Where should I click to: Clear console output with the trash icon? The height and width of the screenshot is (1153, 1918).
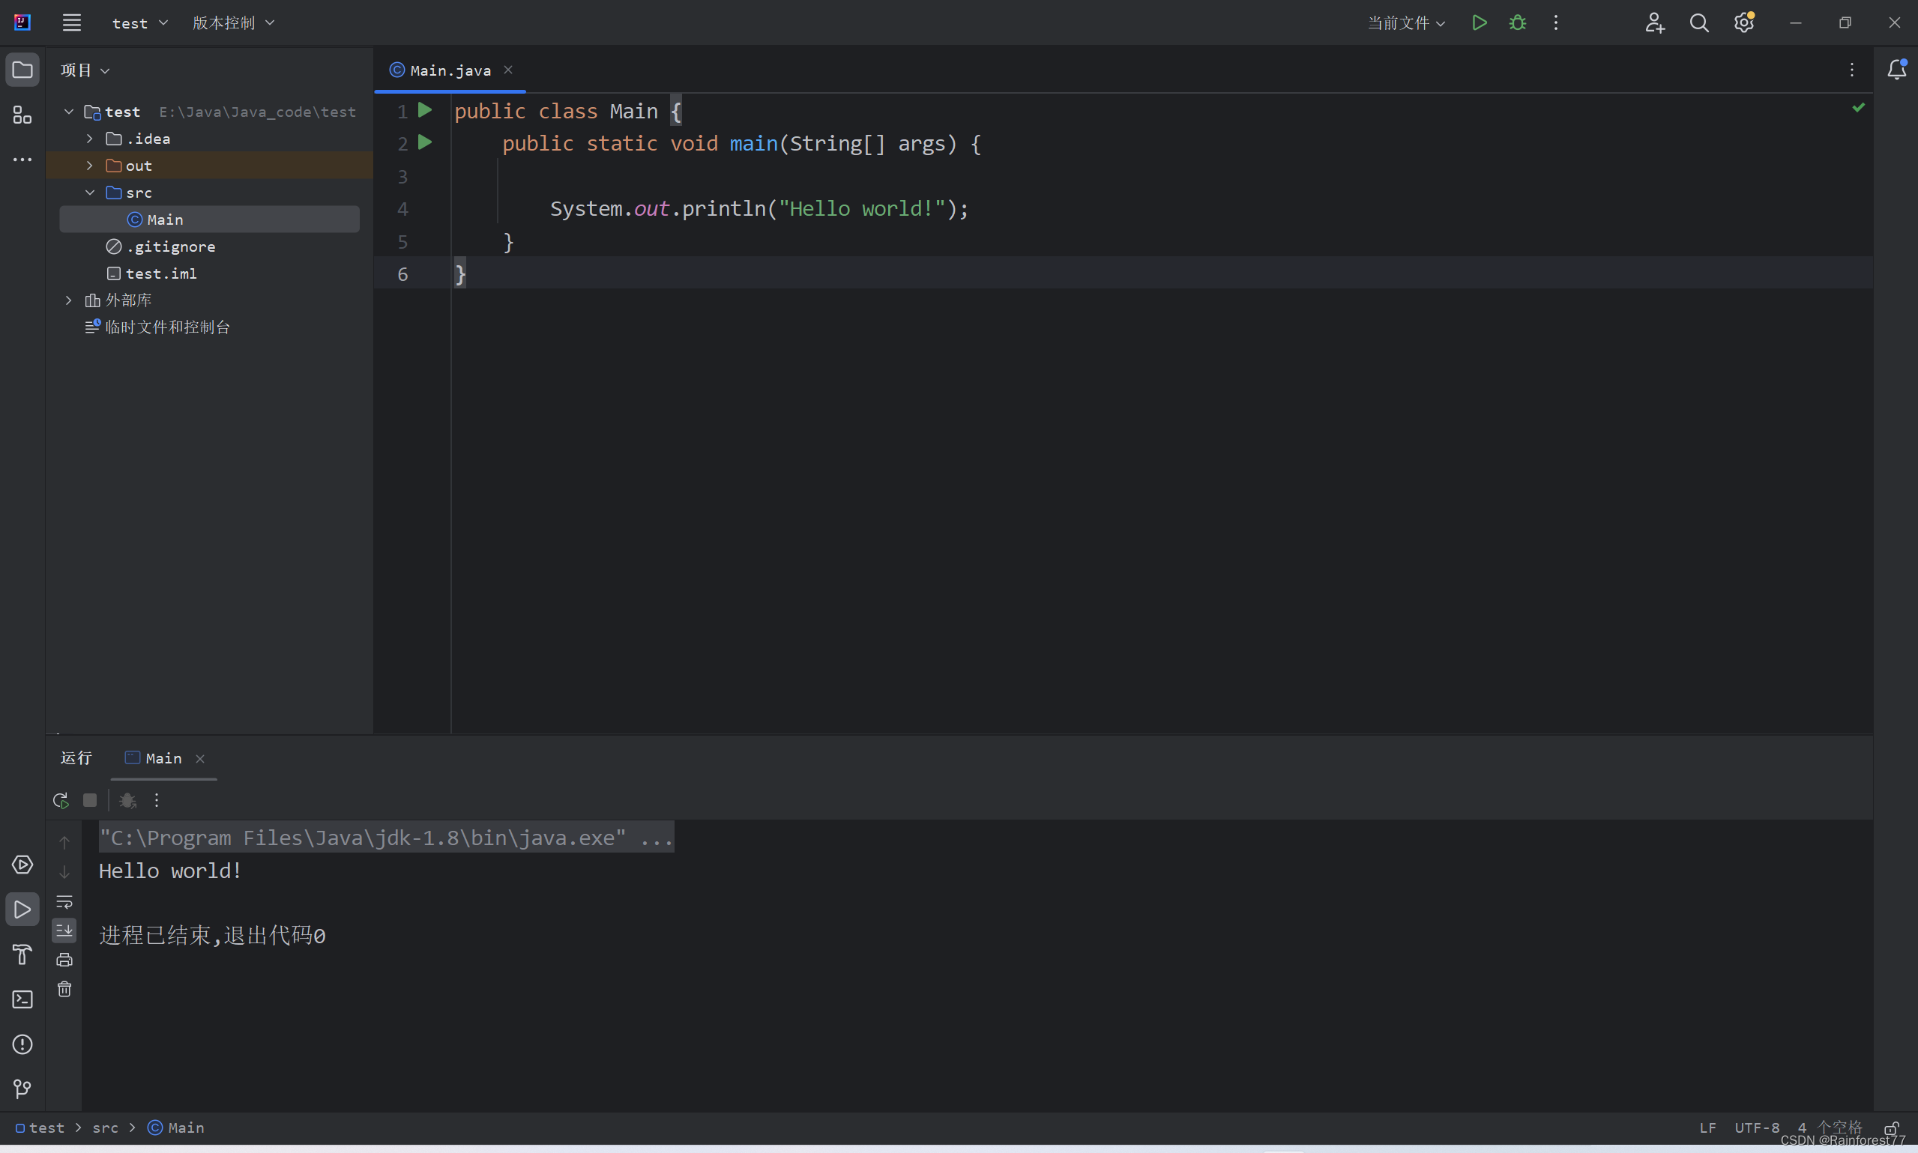[x=64, y=988]
